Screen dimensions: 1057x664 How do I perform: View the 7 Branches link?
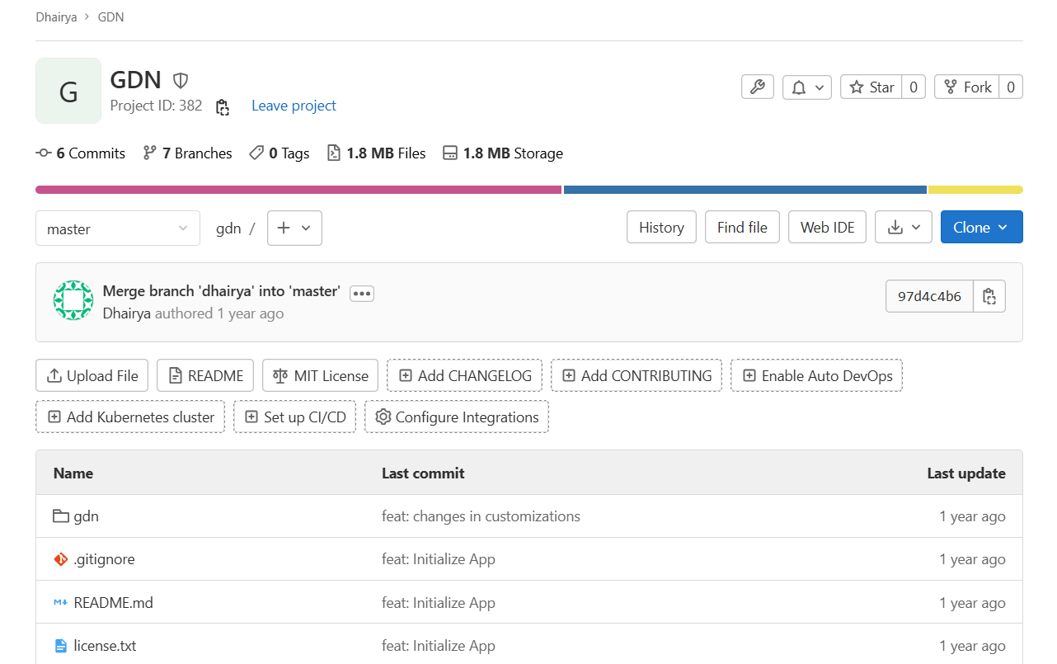click(x=187, y=153)
